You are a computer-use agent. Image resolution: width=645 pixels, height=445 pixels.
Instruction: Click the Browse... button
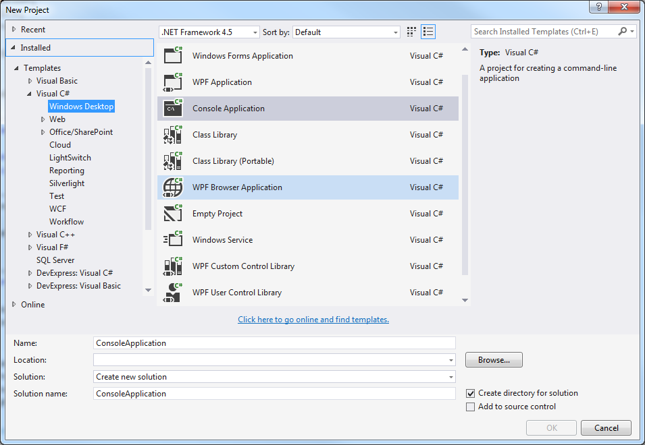pos(494,359)
